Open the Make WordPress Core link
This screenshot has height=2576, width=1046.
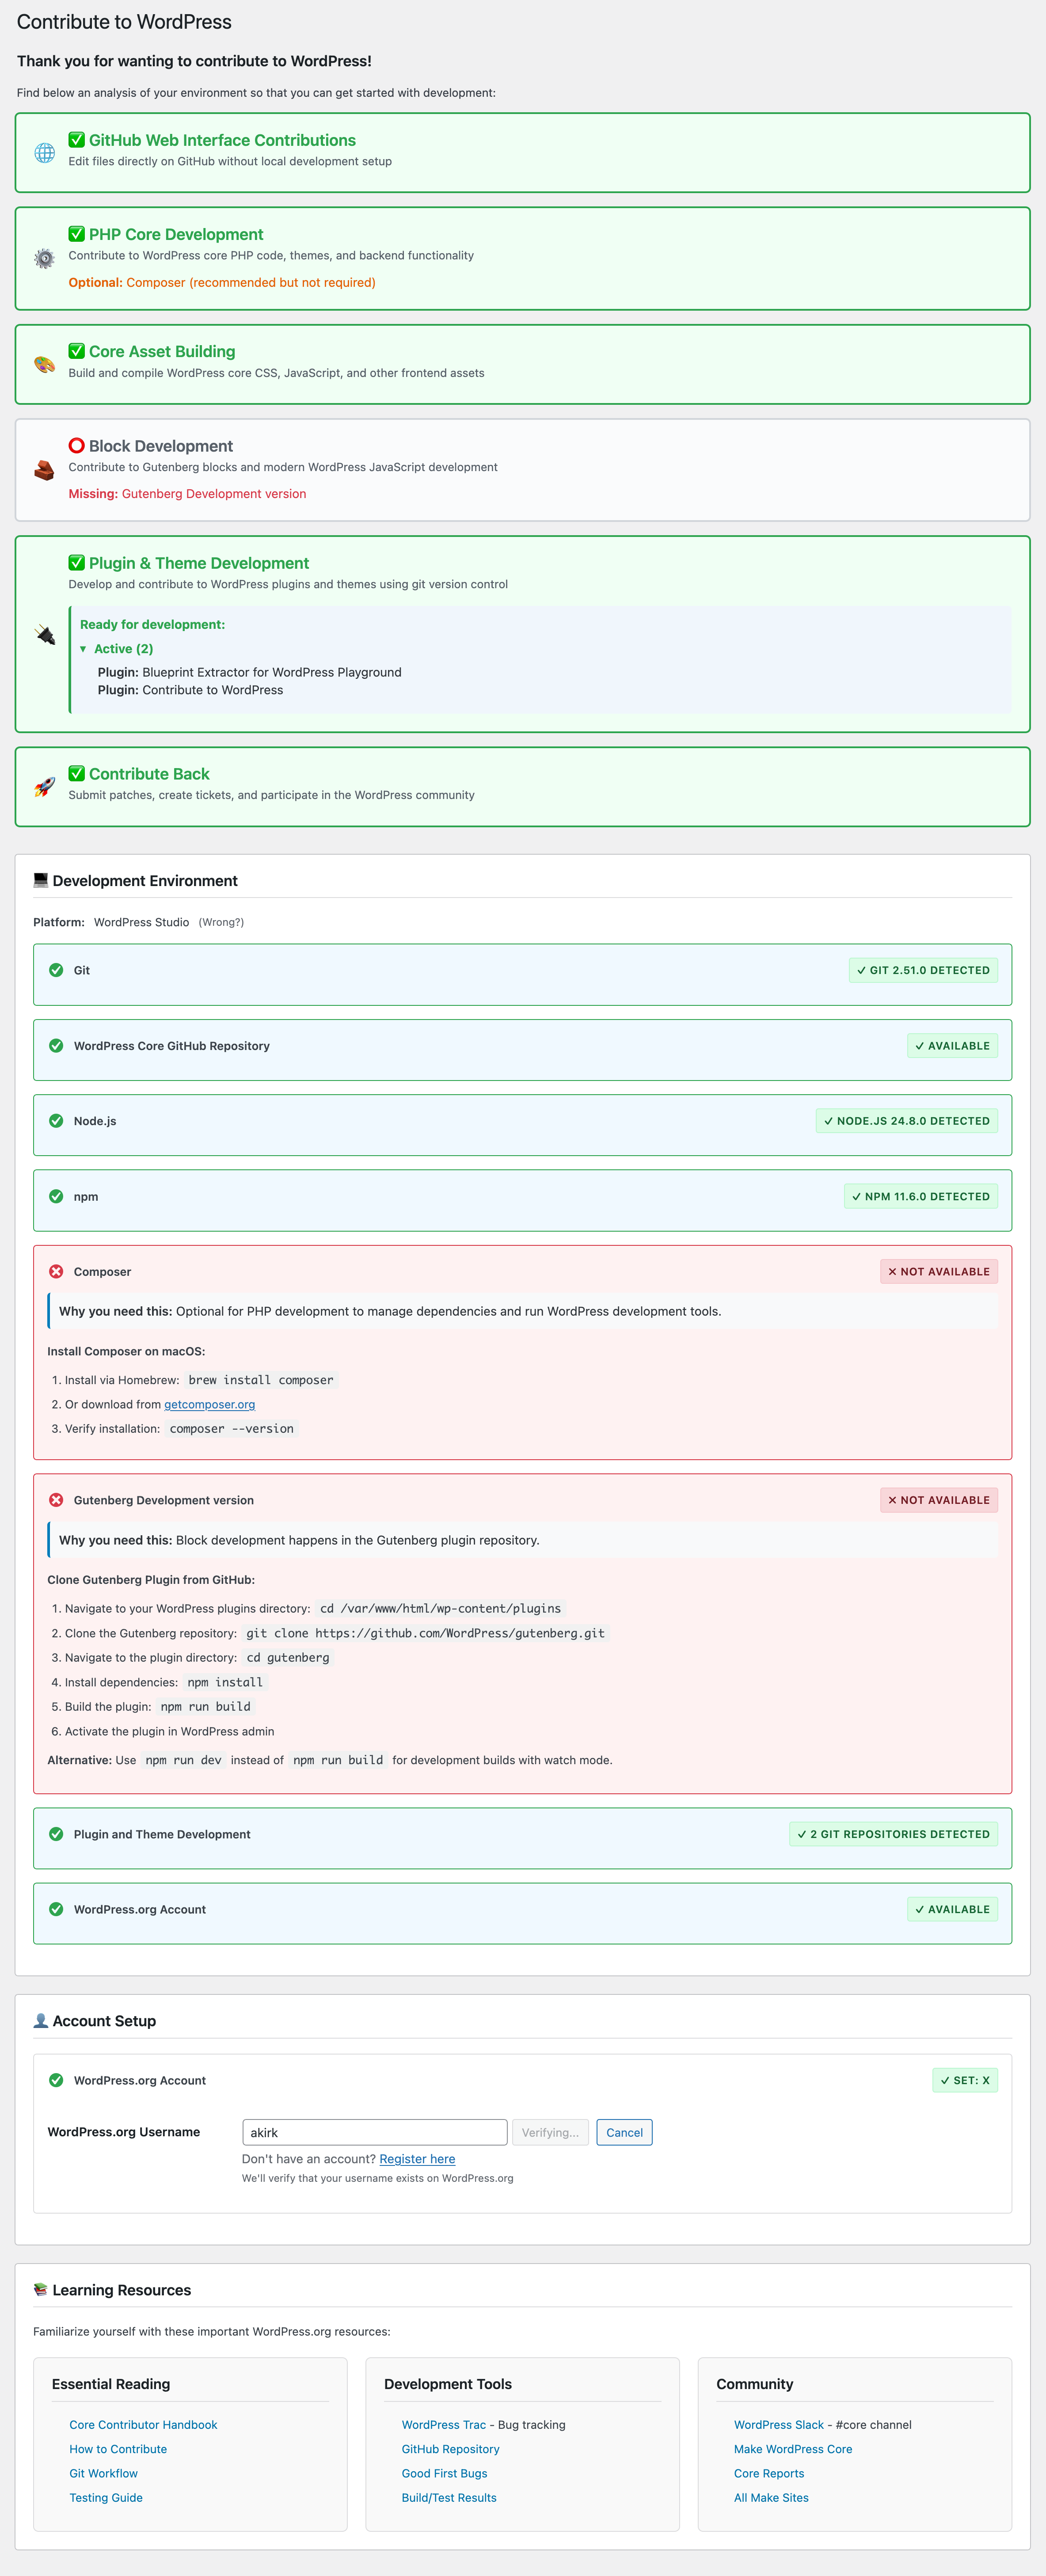coord(793,2449)
